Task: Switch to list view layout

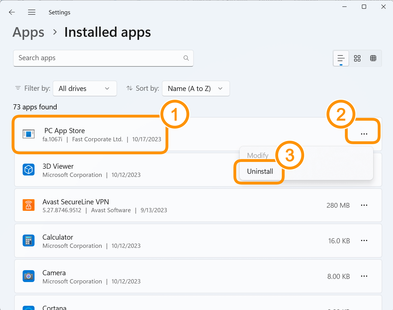Action: tap(341, 58)
